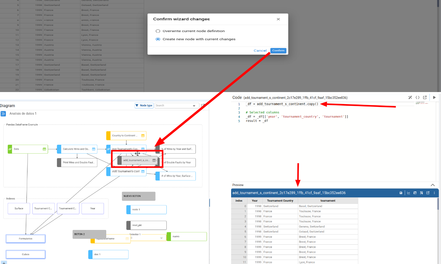441x264 pixels.
Task: Select the Formularios node in the diagram
Action: [25, 238]
